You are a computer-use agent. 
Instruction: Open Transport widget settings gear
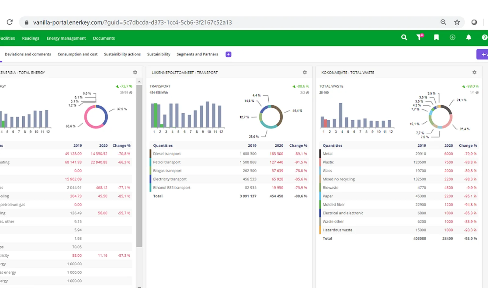pos(305,72)
